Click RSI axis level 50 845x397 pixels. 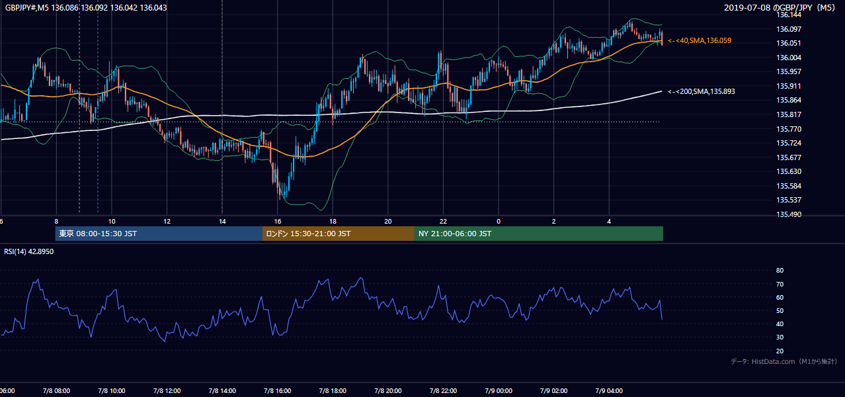pos(780,310)
